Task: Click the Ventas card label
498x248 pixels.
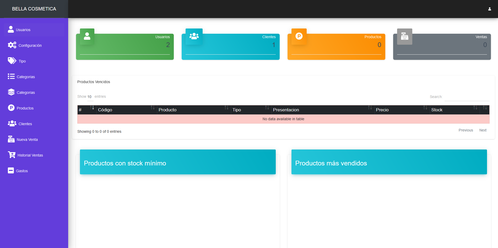Action: (481, 37)
